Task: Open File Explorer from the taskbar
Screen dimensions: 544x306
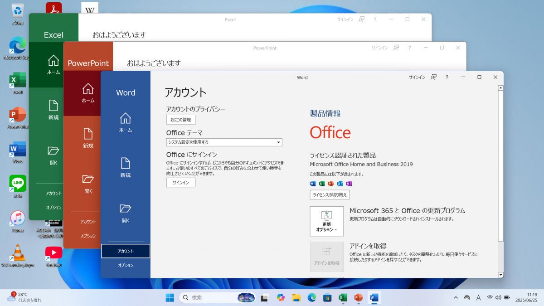Action: pos(296,297)
